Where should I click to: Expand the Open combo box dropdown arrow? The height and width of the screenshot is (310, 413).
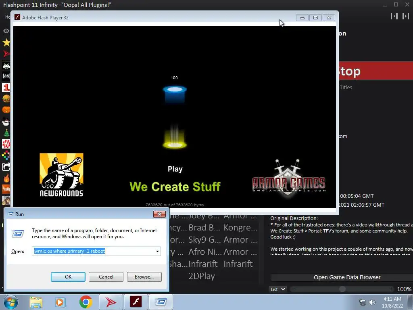pyautogui.click(x=157, y=251)
